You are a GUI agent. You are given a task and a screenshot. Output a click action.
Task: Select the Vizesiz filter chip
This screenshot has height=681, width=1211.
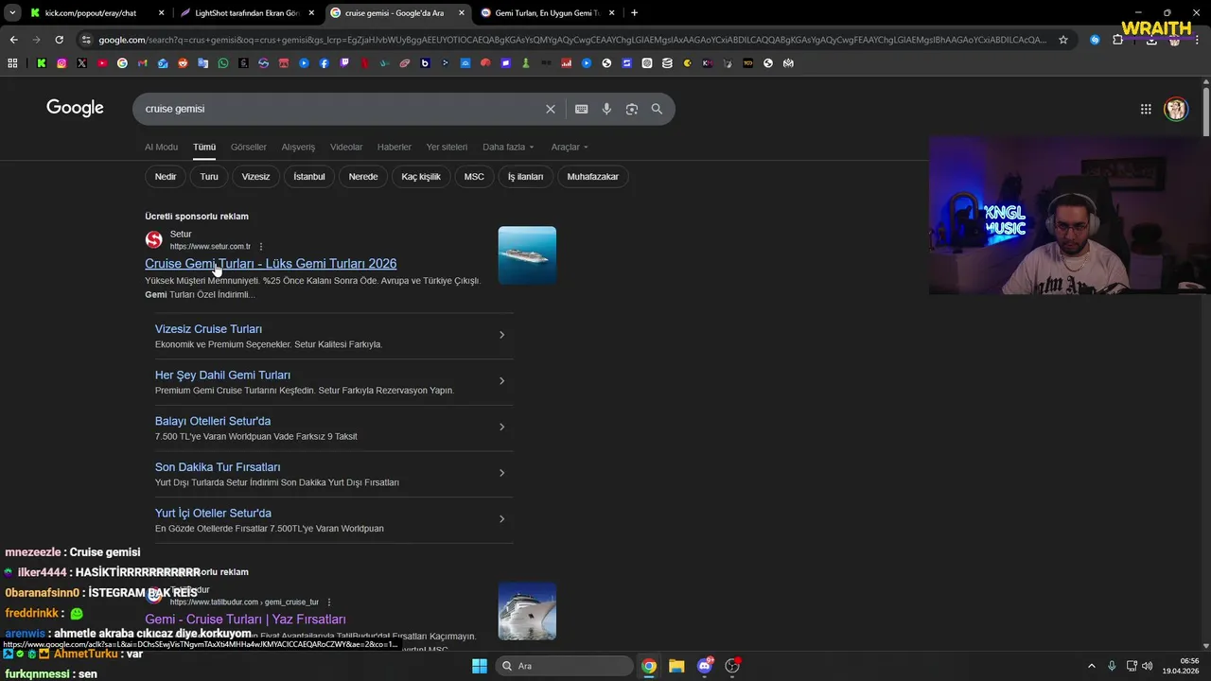pyautogui.click(x=255, y=177)
